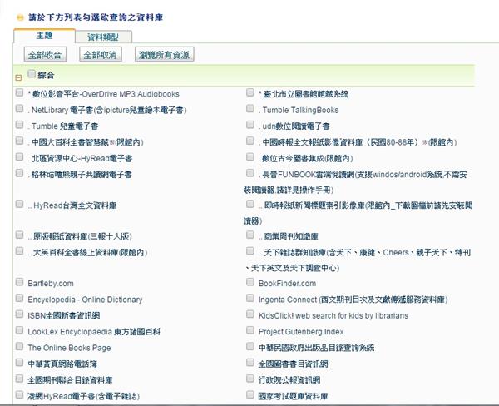Tick the HyRead台灣全文資料庫 checkbox

[x=20, y=204]
